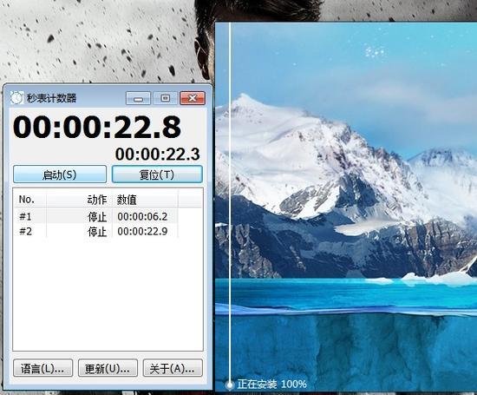Select the No. column header
477x395 pixels.
click(29, 200)
